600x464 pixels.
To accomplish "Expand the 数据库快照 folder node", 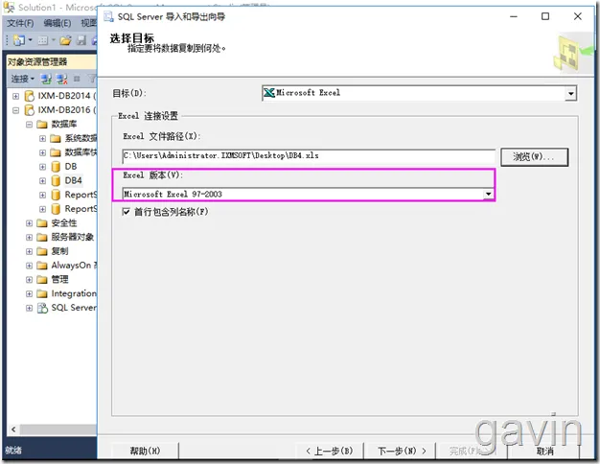I will [x=42, y=152].
